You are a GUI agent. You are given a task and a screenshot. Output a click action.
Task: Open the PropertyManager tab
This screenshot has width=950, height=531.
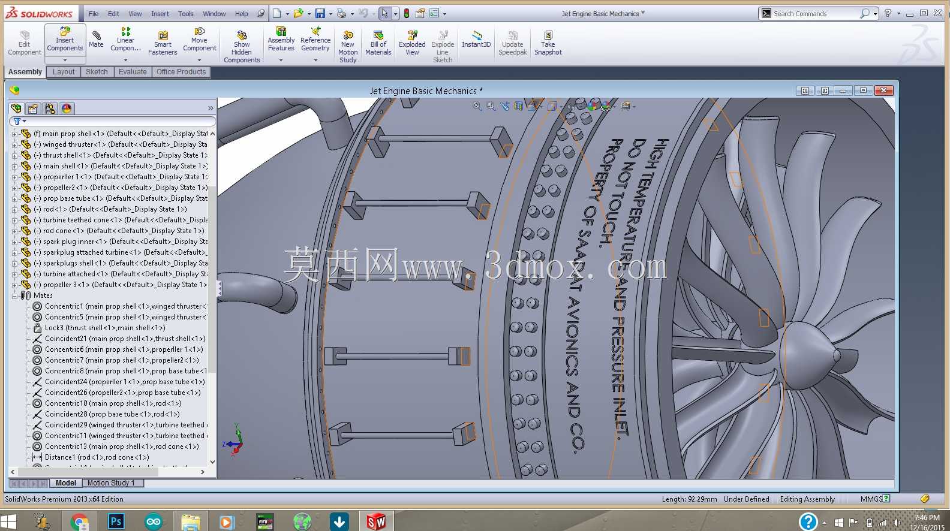33,108
